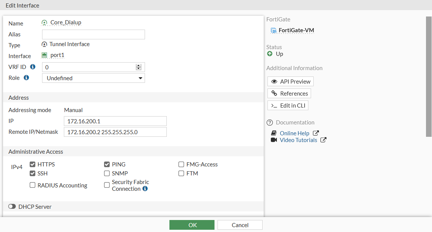This screenshot has width=432, height=232.
Task: Click the Alias input field
Action: click(x=93, y=34)
